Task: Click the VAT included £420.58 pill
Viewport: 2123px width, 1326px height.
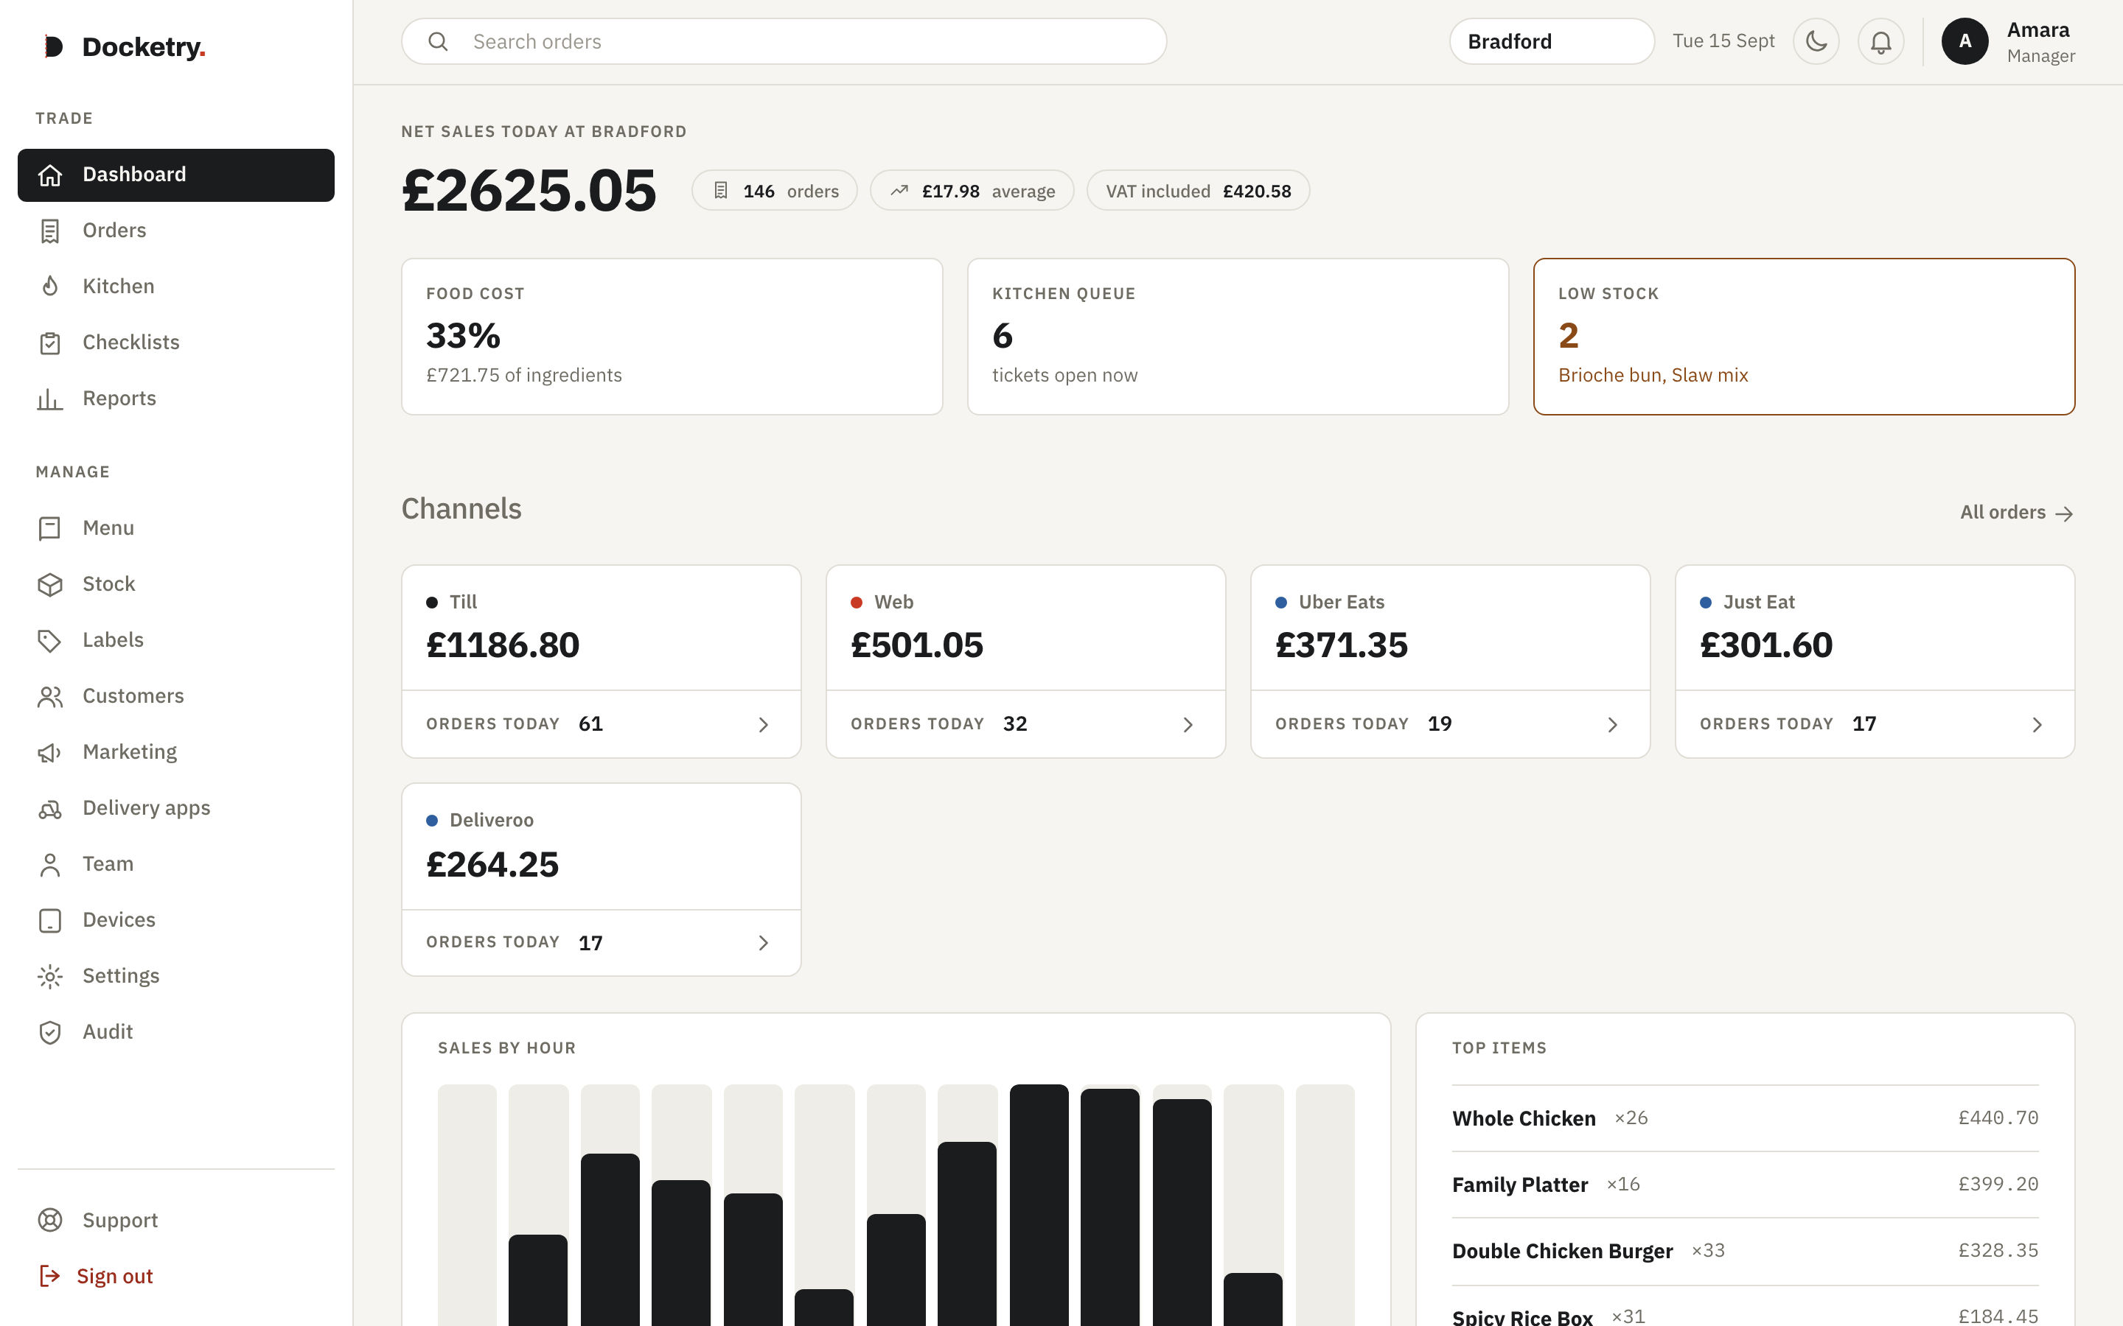Action: [1199, 190]
